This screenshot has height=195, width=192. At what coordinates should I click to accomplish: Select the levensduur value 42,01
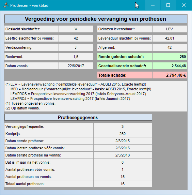click(x=170, y=38)
